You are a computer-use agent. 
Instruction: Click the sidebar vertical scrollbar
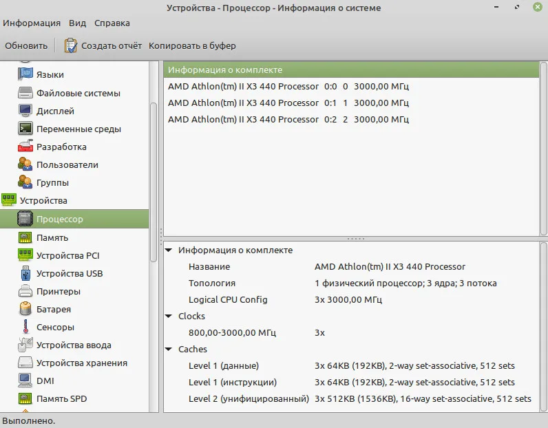pyautogui.click(x=154, y=182)
